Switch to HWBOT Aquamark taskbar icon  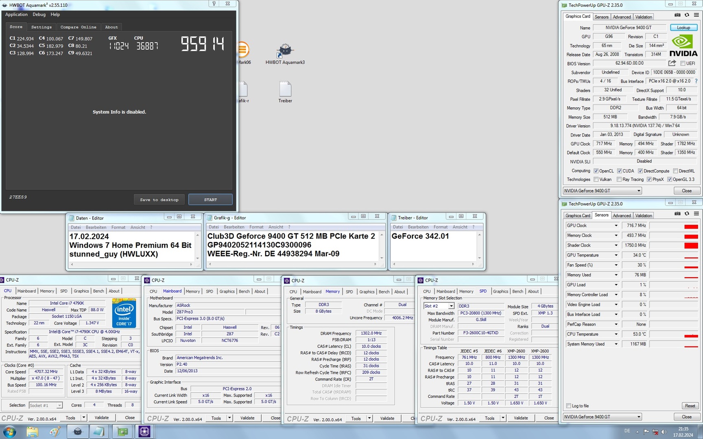coord(77,431)
